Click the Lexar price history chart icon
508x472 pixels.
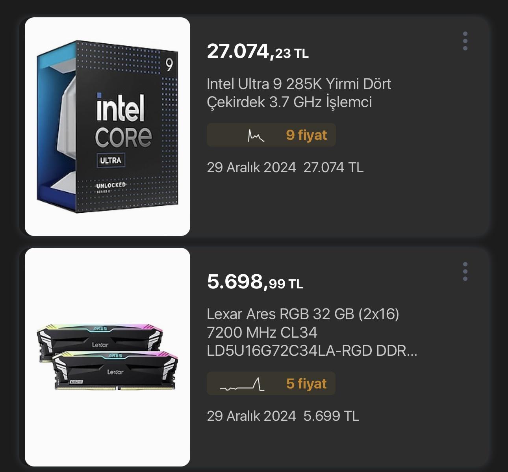[x=242, y=384]
